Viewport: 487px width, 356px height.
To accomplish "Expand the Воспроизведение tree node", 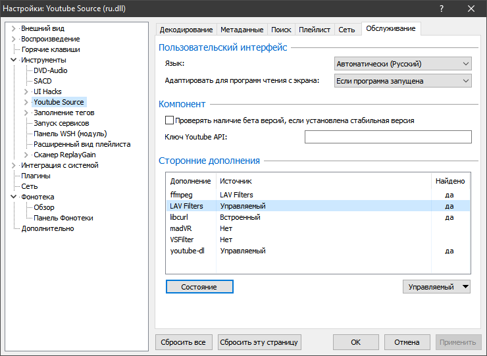I will (x=14, y=39).
